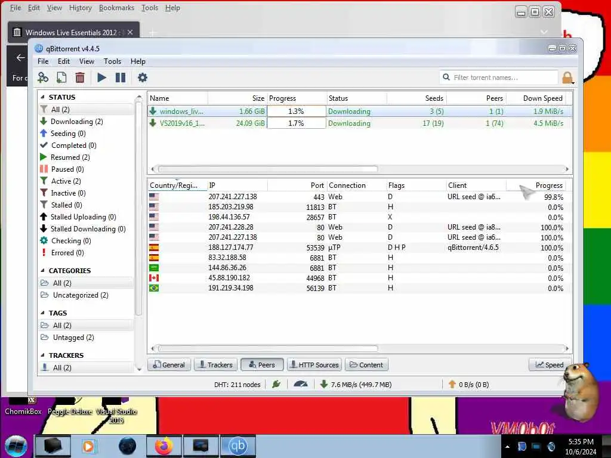
Task: Sort torrents by Seeds column header
Action: tap(416, 98)
